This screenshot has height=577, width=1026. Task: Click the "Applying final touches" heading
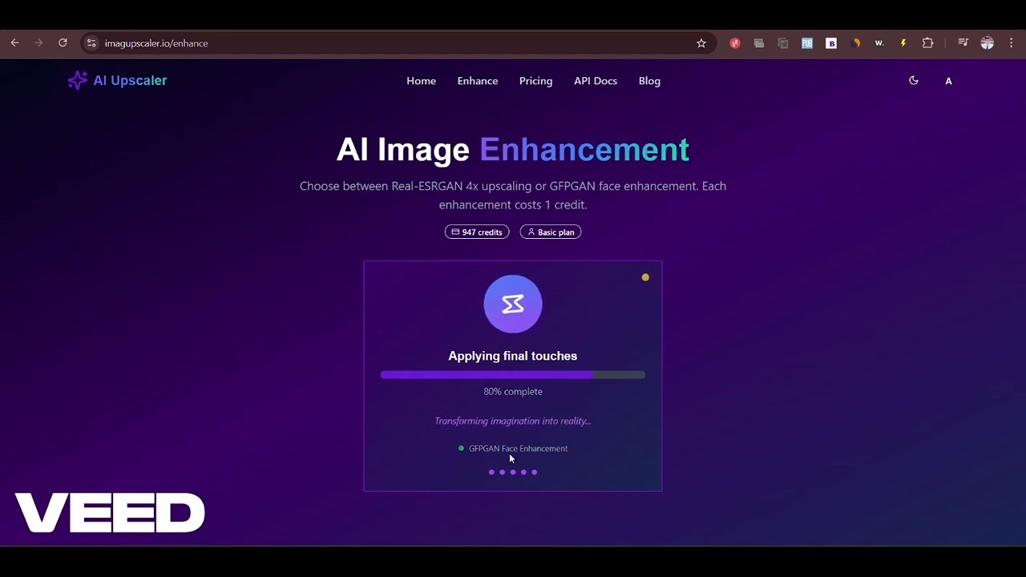coord(513,356)
